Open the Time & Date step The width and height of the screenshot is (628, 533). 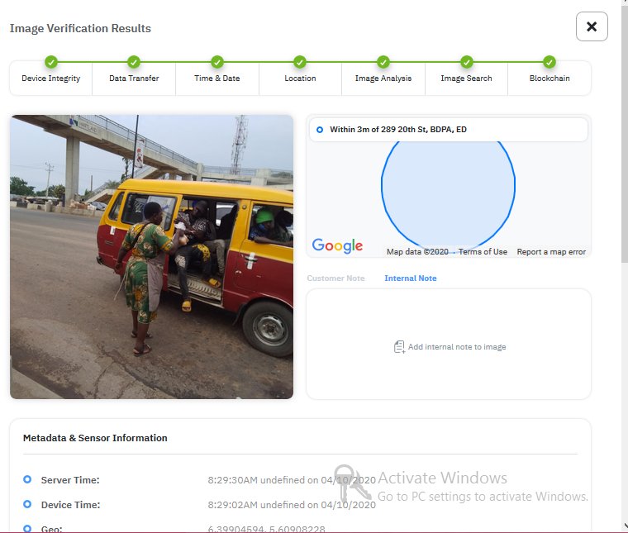(217, 79)
